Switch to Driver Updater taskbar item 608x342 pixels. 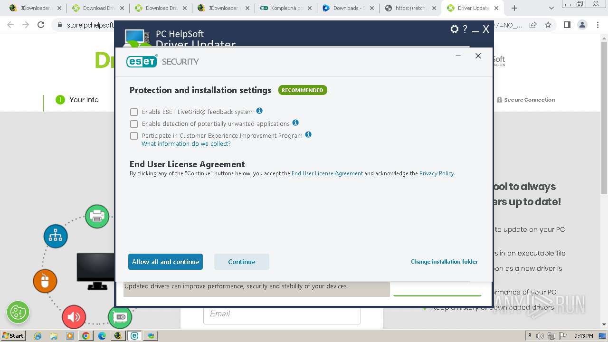click(151, 336)
